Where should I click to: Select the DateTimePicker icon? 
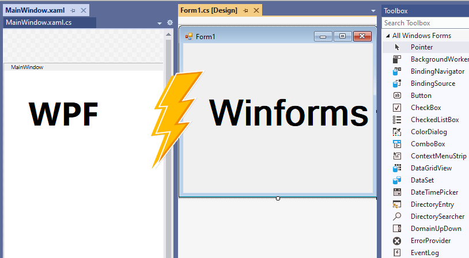pos(397,192)
